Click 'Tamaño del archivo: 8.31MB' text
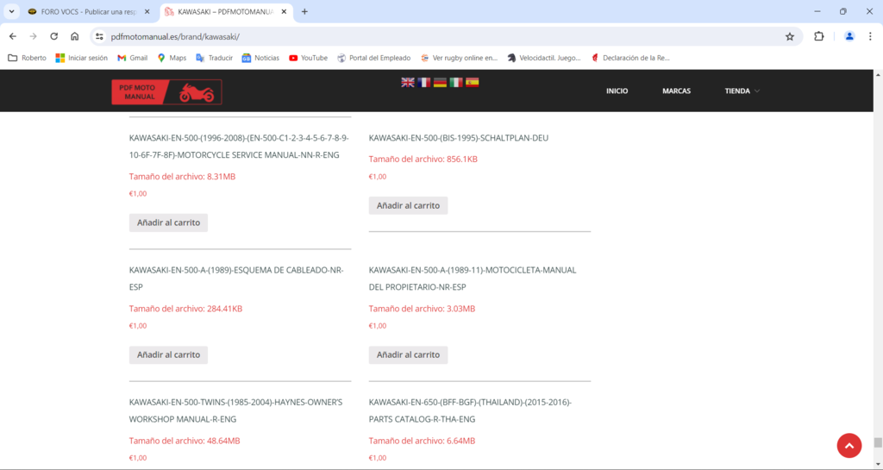Image resolution: width=883 pixels, height=470 pixels. tap(182, 177)
